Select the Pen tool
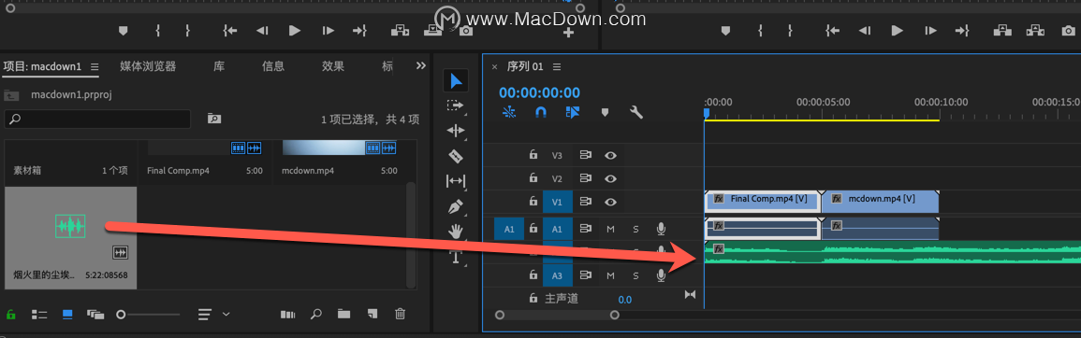This screenshot has height=338, width=1081. [456, 205]
